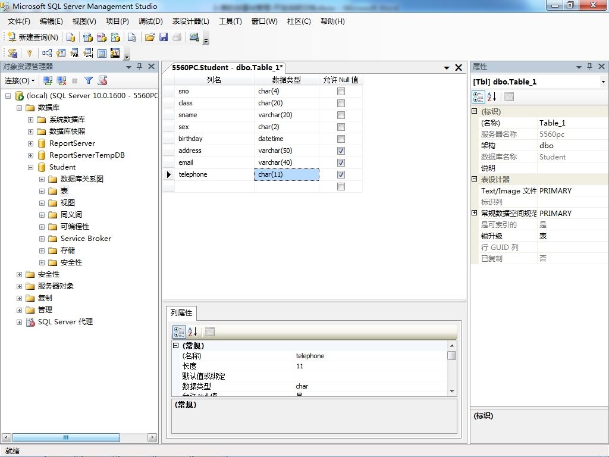609x457 pixels.
Task: Open the designer tab list dropdown arrow
Action: tap(447, 68)
